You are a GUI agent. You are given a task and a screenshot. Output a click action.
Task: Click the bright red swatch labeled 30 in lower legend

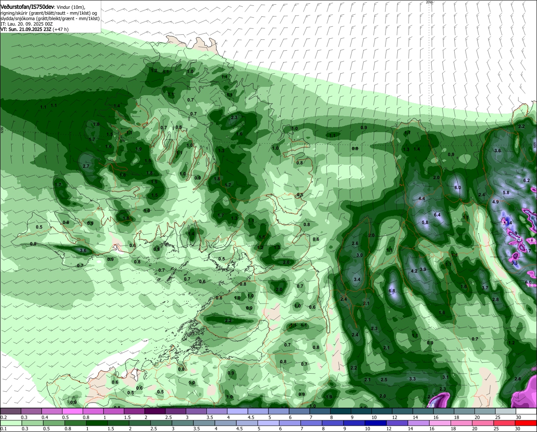click(526, 423)
